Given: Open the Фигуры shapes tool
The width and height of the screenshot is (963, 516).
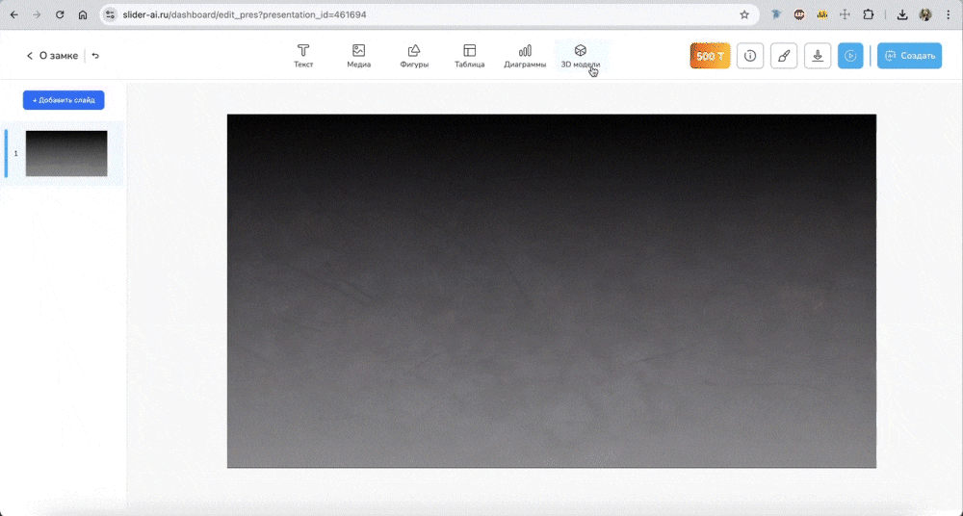Looking at the screenshot, I should [x=414, y=55].
